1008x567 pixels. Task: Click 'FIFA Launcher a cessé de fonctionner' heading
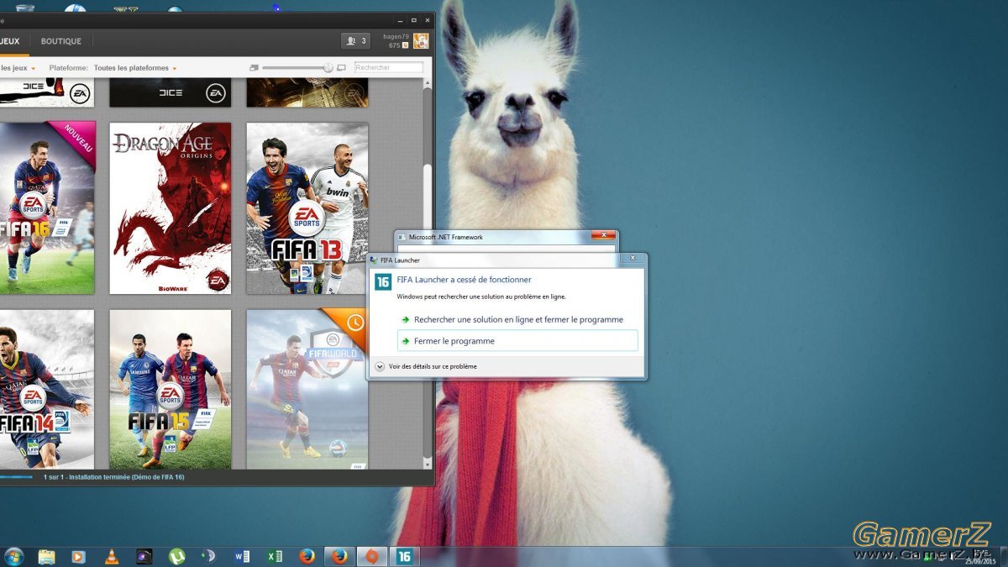click(464, 280)
